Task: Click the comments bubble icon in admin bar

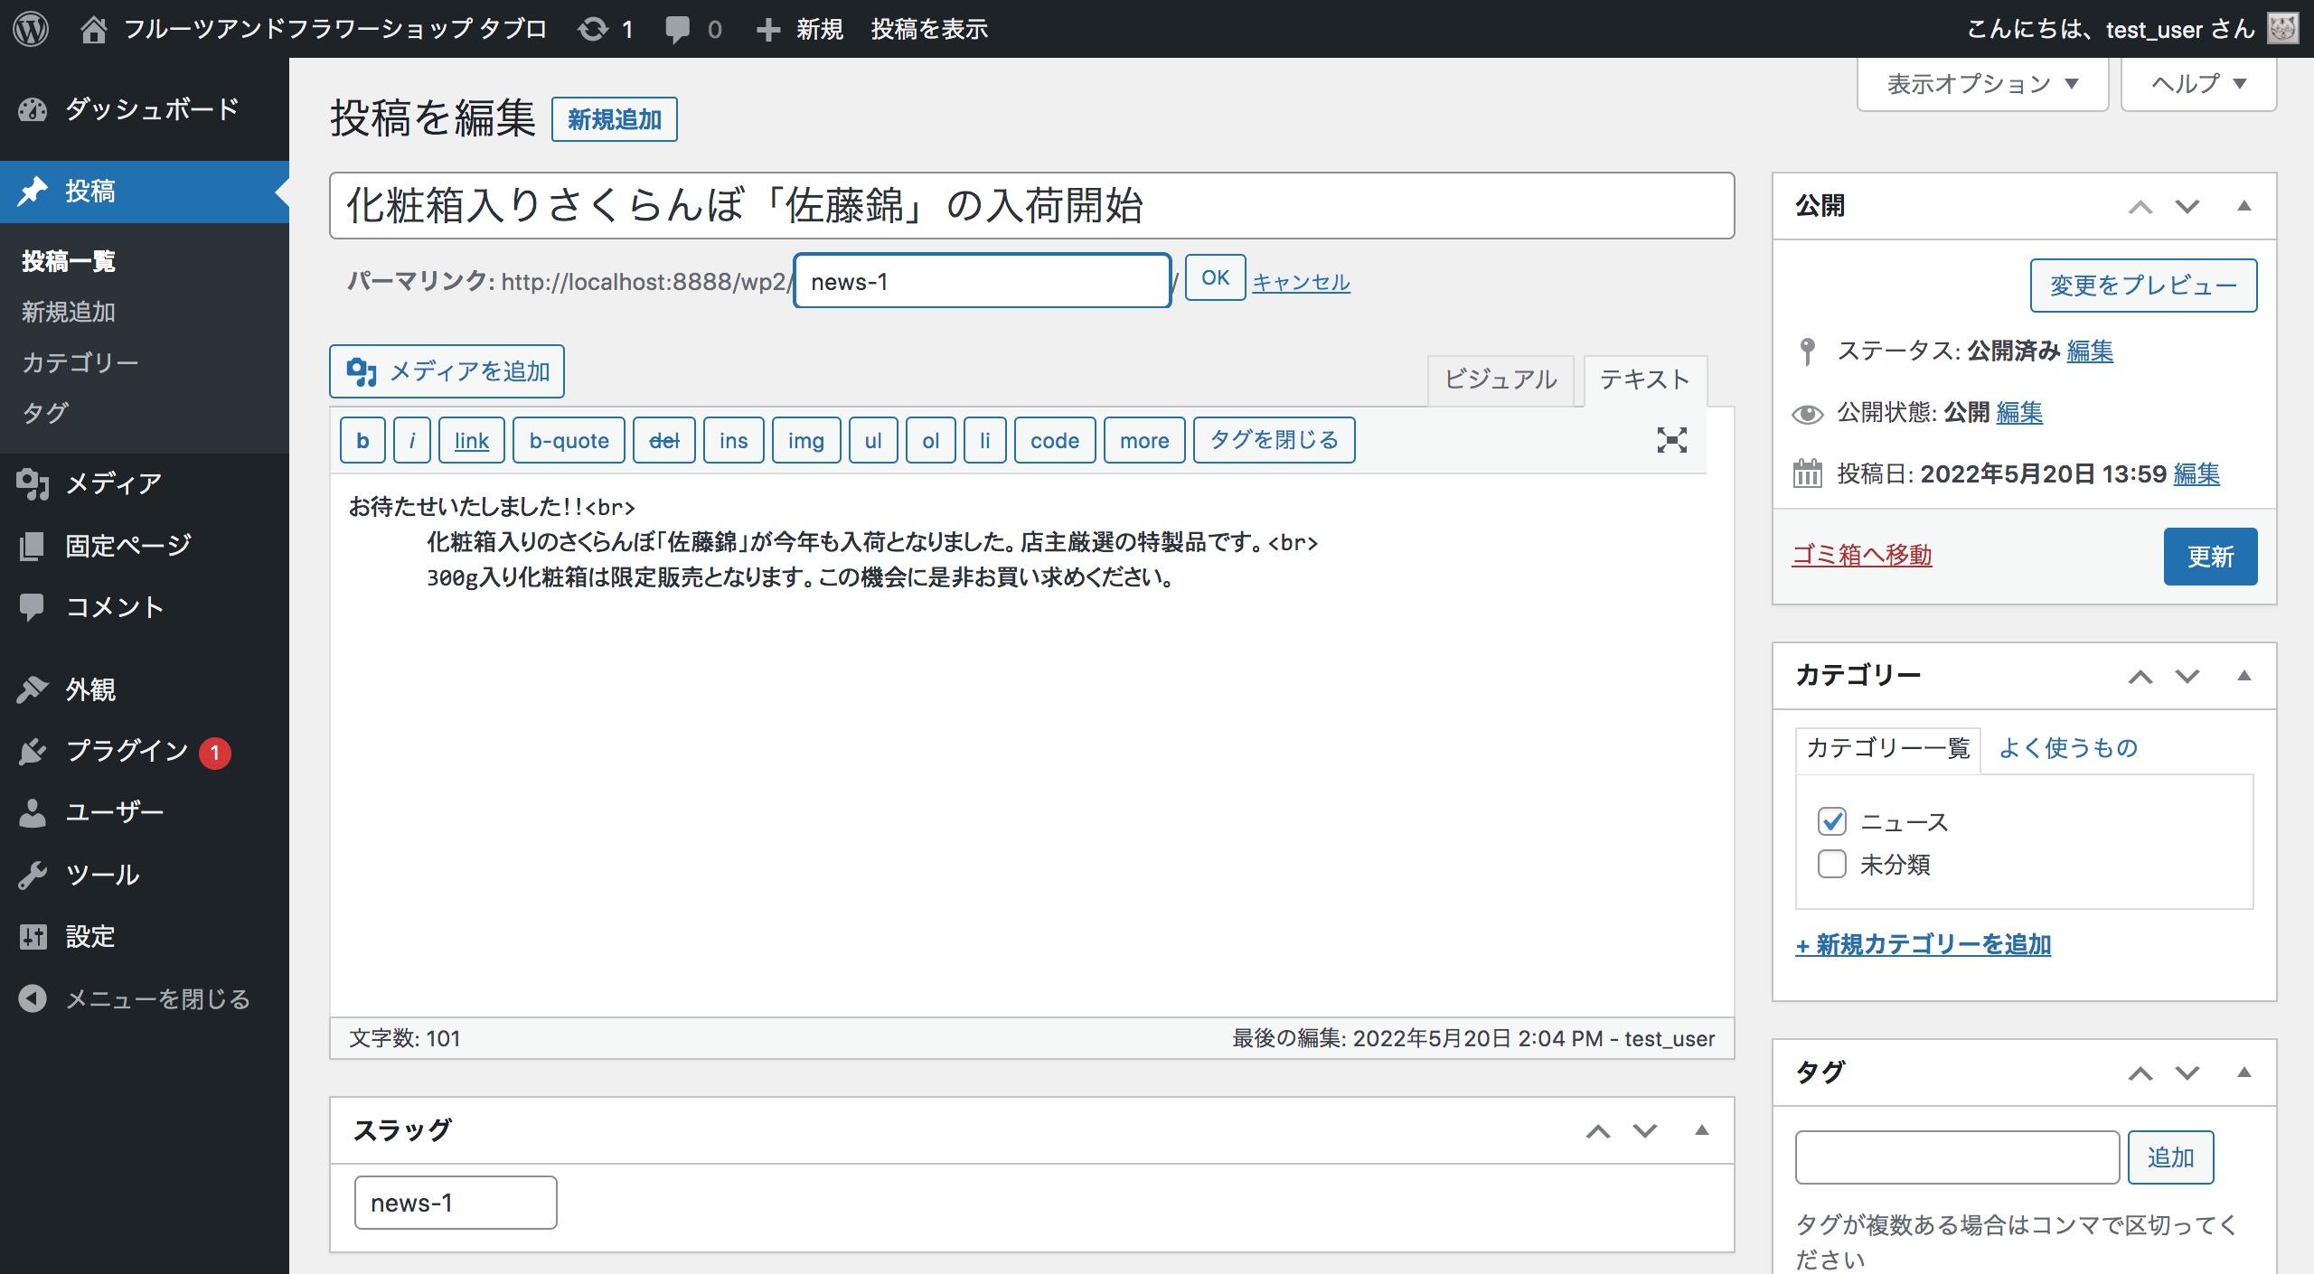Action: [x=677, y=29]
